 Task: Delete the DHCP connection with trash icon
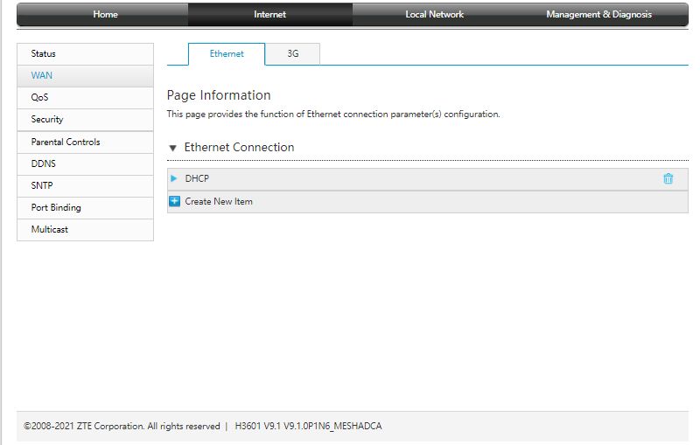coord(668,179)
